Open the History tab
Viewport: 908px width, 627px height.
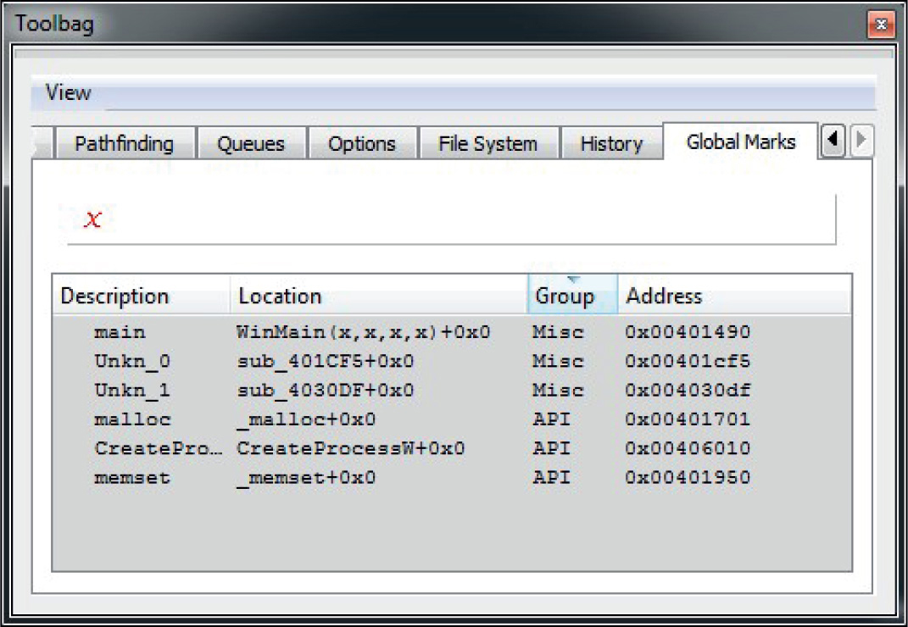(610, 144)
